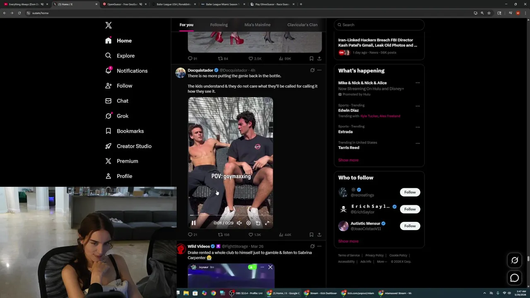Reload the page in Chrome

(19, 13)
